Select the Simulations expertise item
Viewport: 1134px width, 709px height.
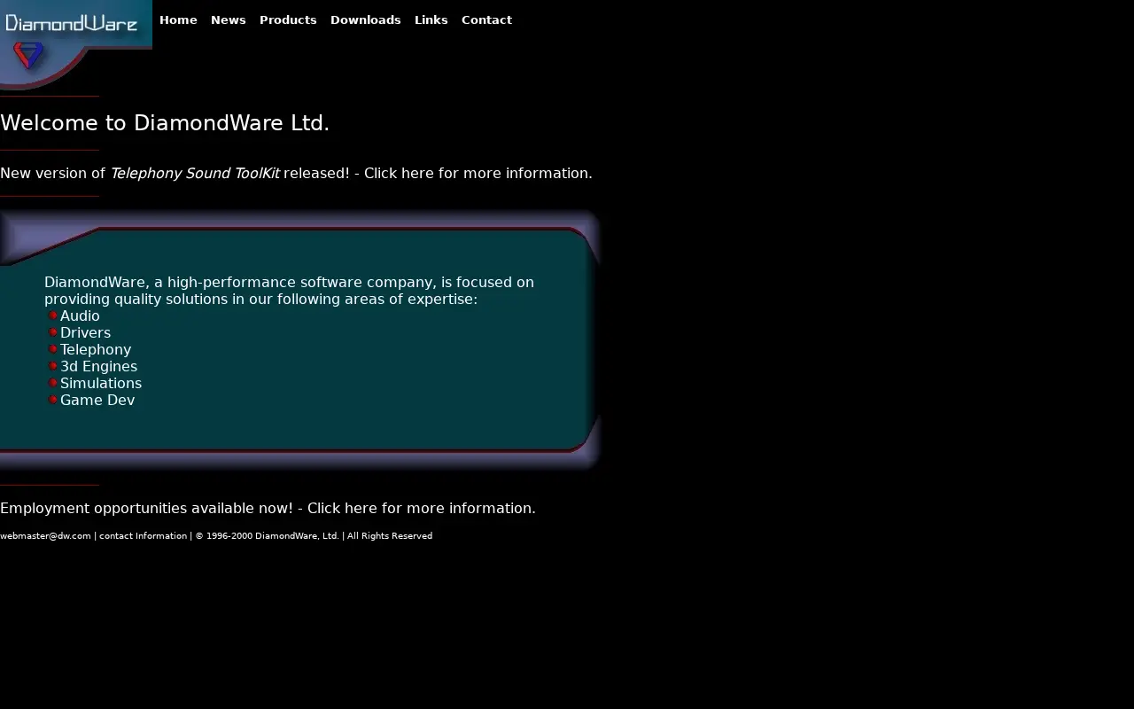pos(101,383)
